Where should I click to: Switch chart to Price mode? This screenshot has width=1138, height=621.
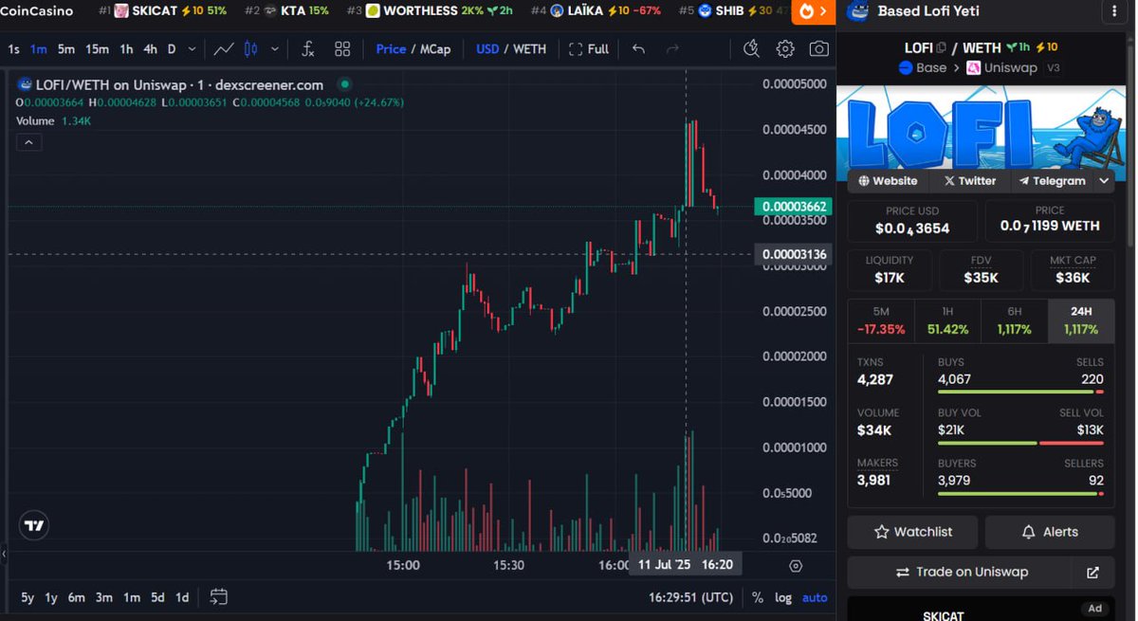391,49
